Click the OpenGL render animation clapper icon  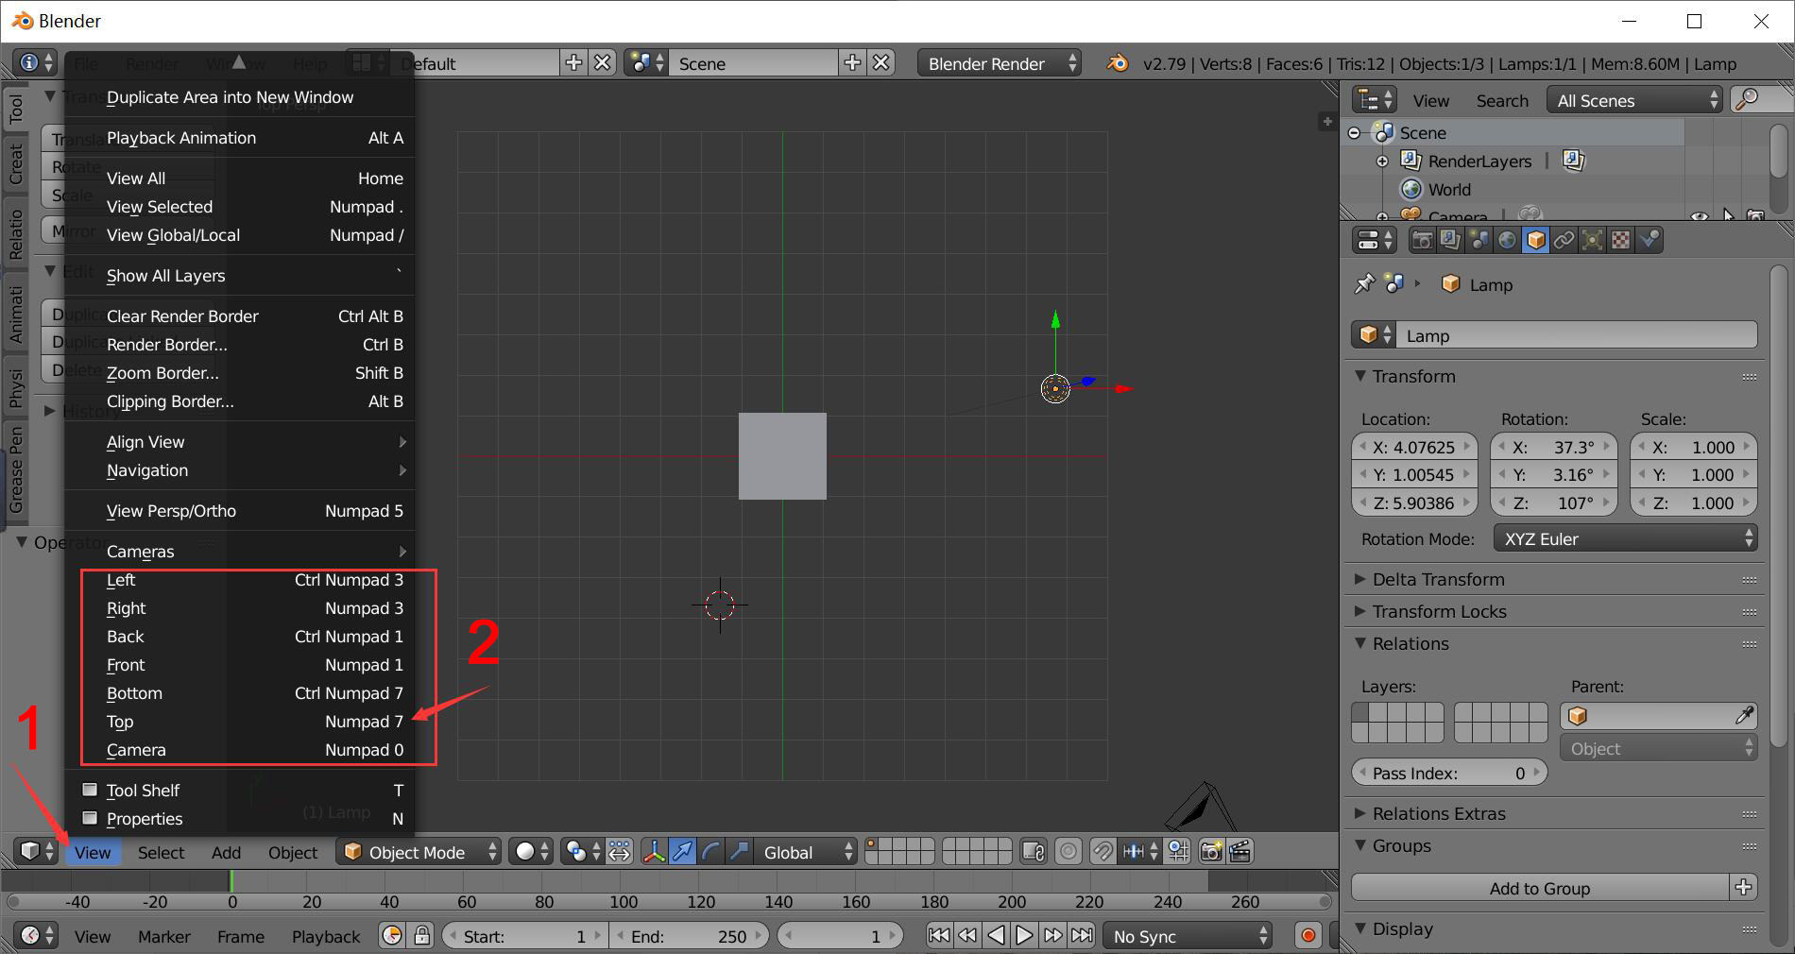[x=1239, y=852]
